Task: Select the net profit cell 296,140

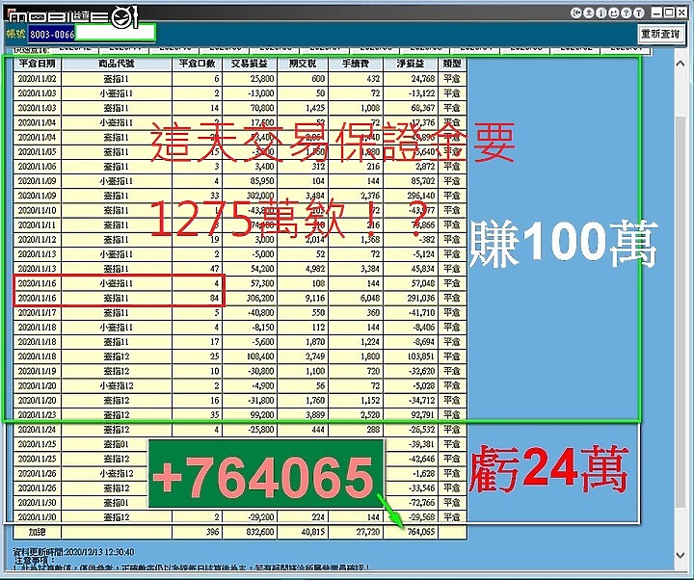Action: [411, 196]
